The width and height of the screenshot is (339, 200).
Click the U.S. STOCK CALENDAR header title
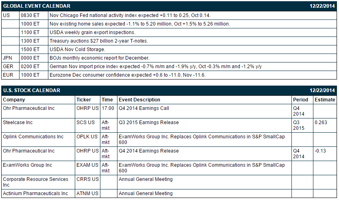32,90
